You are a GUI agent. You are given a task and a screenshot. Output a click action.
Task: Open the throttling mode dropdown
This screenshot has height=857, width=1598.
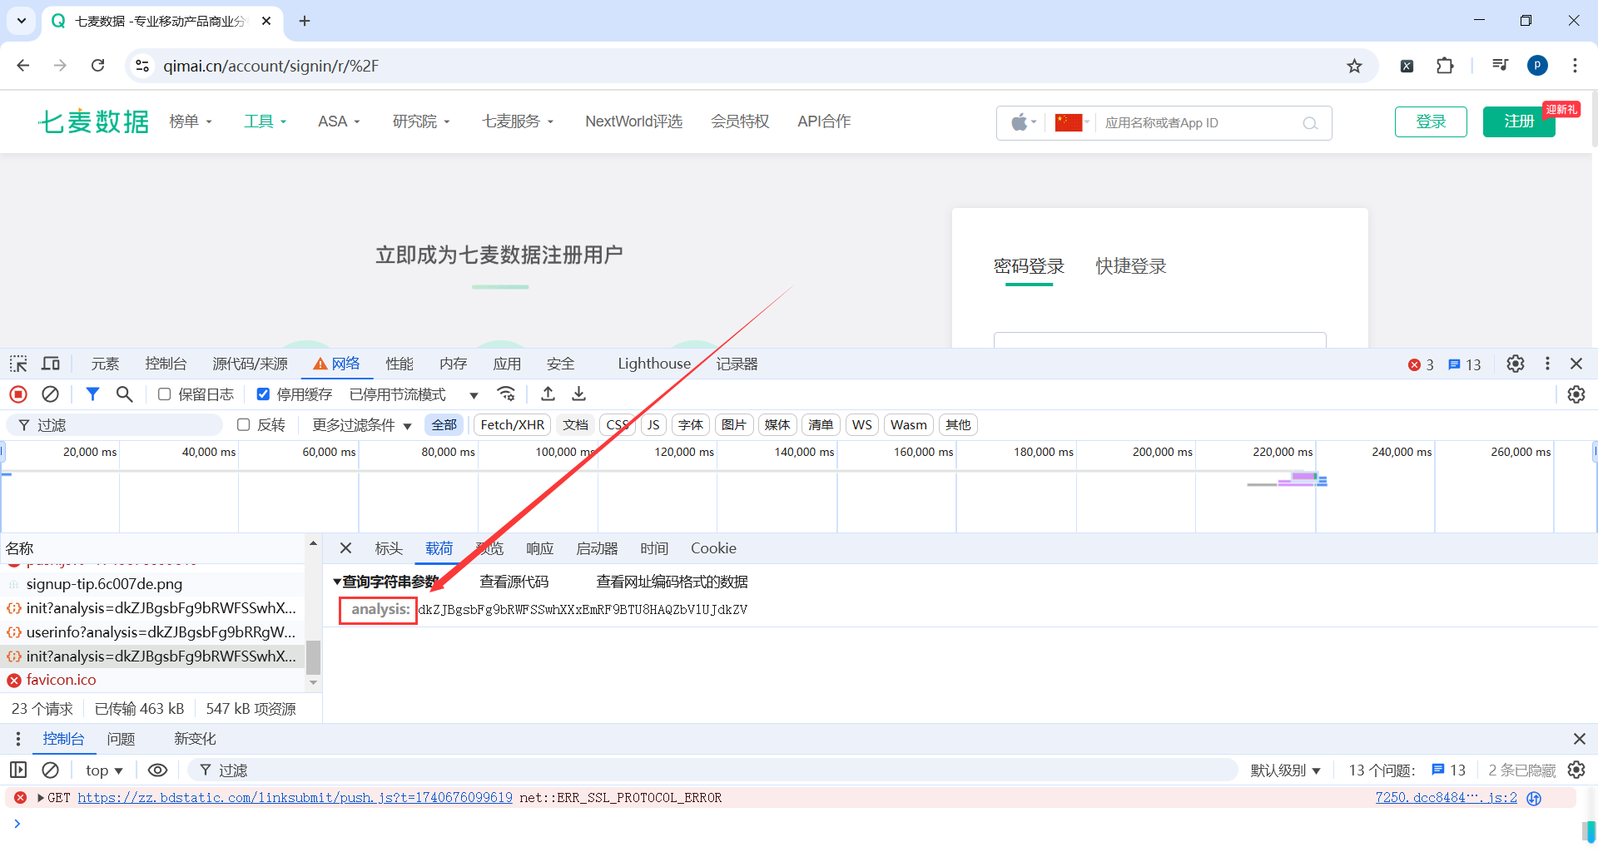(414, 394)
